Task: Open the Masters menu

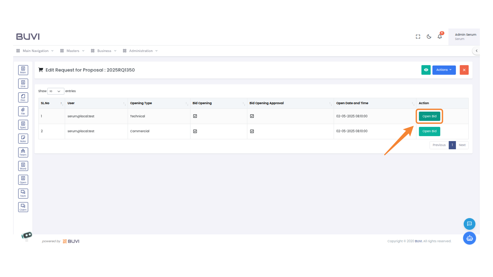Action: point(73,51)
